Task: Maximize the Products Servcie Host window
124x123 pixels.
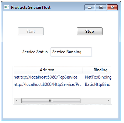Action: click(x=101, y=7)
